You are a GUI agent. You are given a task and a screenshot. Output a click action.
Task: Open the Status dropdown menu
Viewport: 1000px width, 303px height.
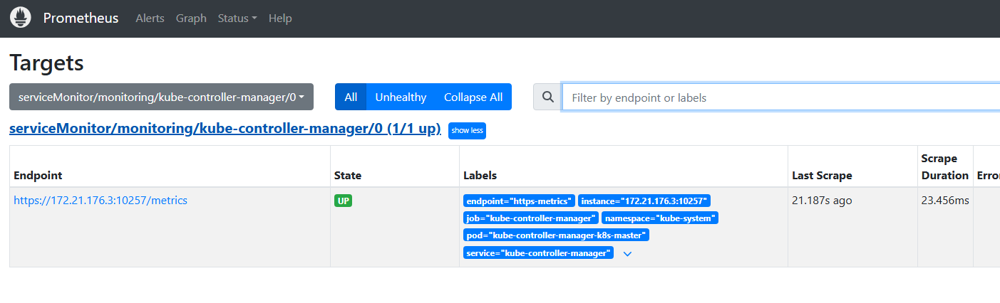[x=237, y=18]
